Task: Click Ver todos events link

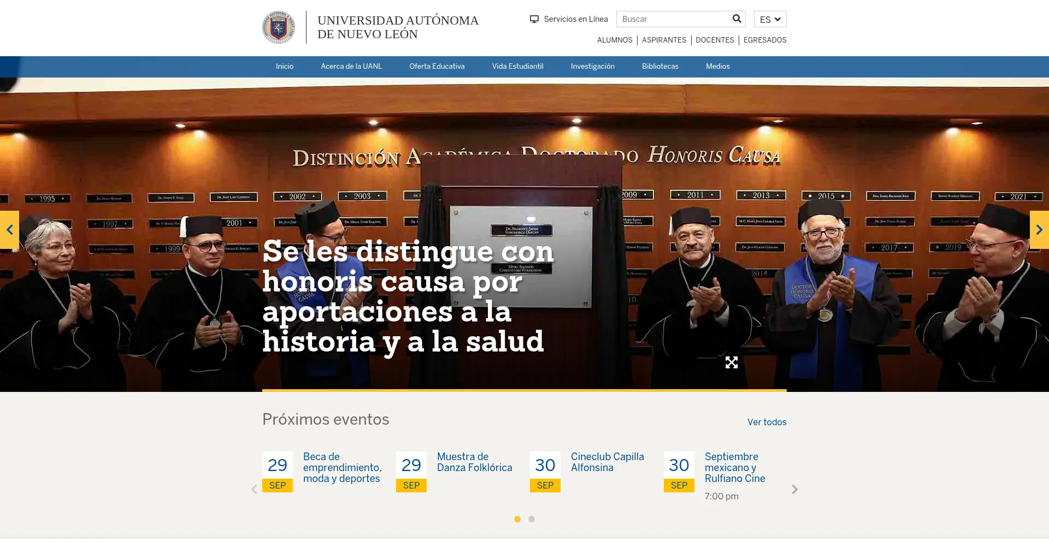Action: point(767,422)
